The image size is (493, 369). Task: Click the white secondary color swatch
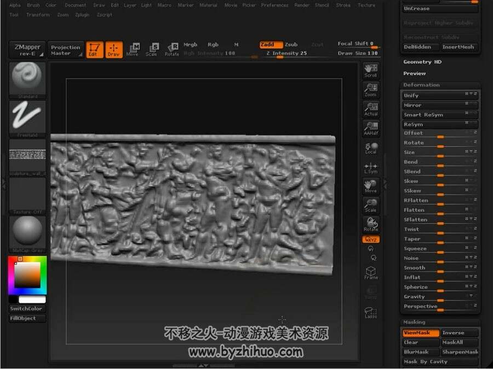click(32, 300)
